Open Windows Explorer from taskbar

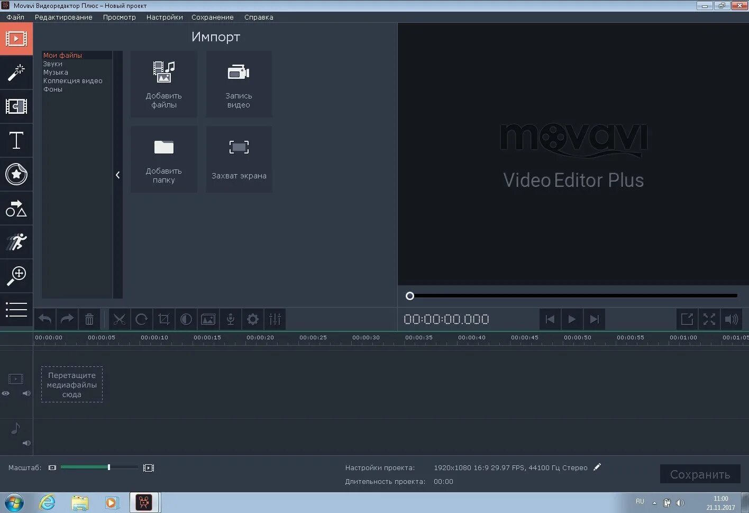tap(80, 502)
